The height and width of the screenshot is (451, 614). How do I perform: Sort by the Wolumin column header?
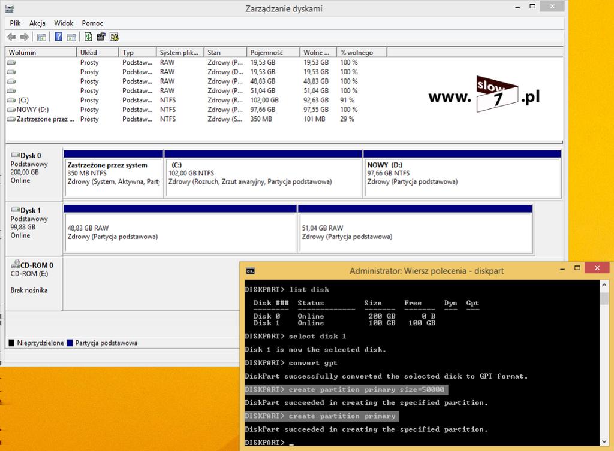pyautogui.click(x=41, y=53)
